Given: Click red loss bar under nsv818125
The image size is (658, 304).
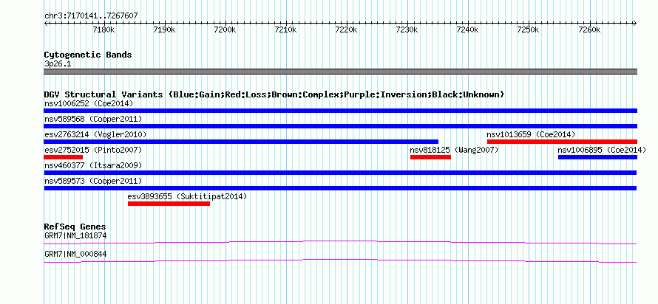Looking at the screenshot, I should tap(430, 157).
